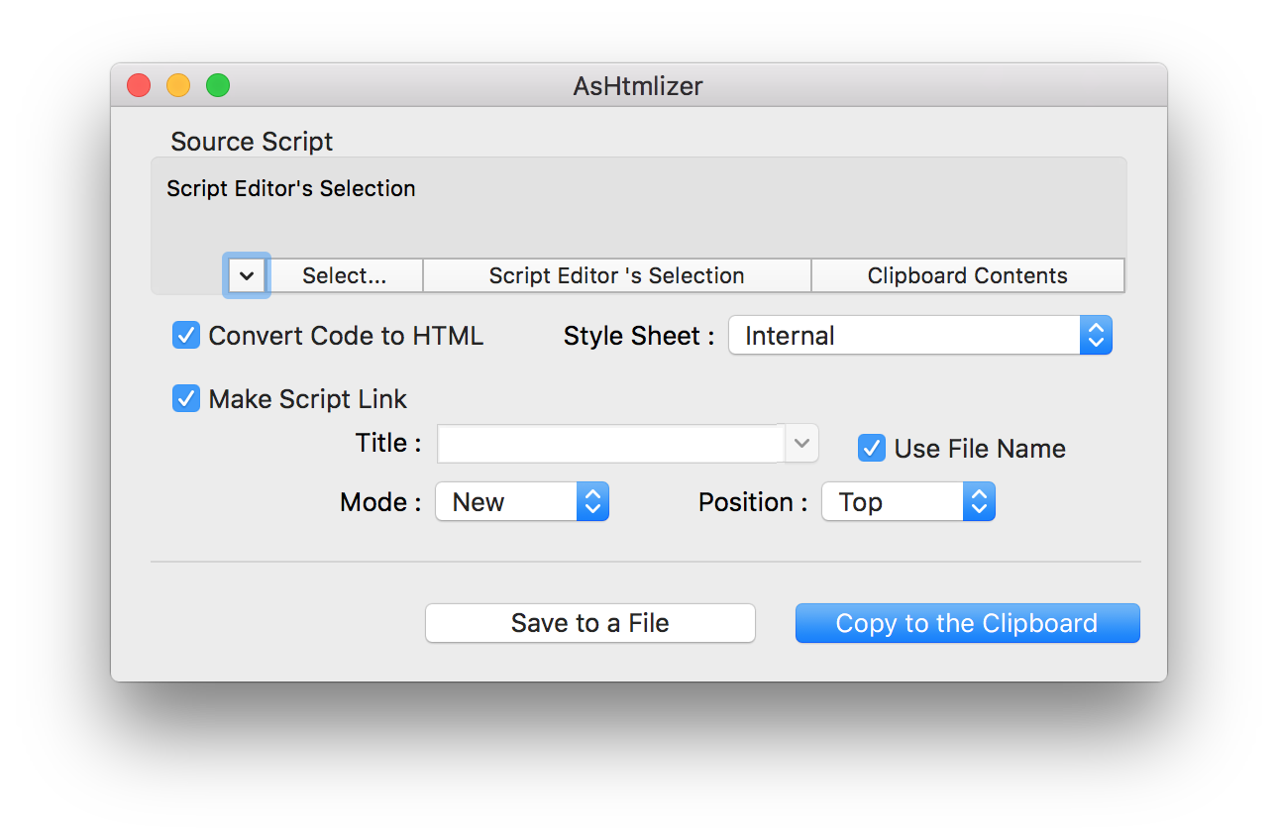Viewport: 1278px width, 840px height.
Task: Click the Select... button
Action: (x=345, y=275)
